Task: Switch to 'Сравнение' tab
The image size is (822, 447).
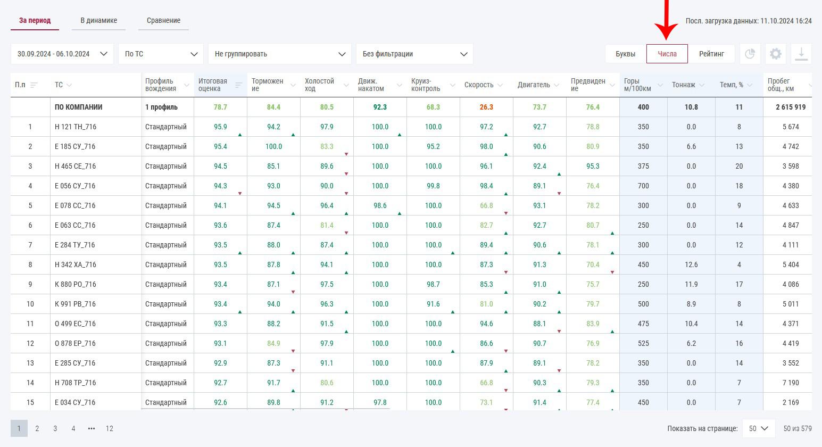Action: pos(163,20)
